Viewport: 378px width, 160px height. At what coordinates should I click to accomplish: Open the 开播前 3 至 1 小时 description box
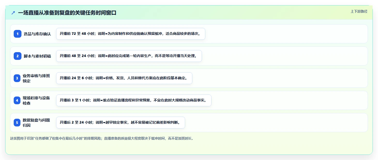(134, 100)
